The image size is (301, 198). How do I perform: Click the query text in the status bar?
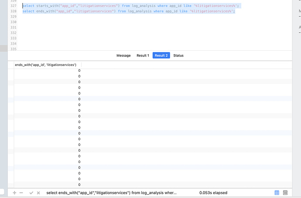[x=111, y=193]
